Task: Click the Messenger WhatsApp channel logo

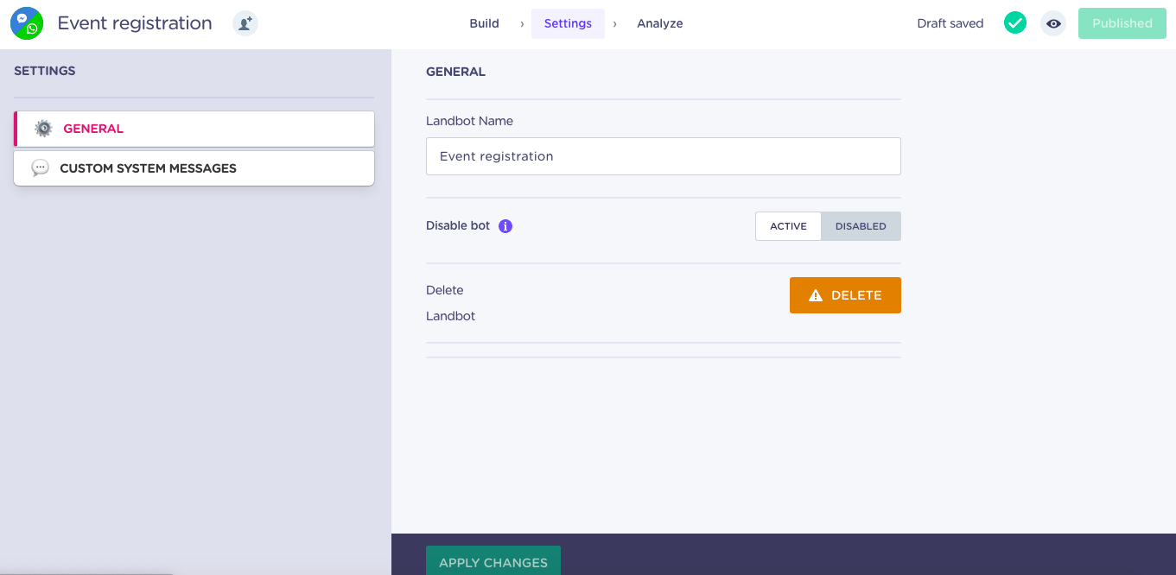Action: click(27, 23)
